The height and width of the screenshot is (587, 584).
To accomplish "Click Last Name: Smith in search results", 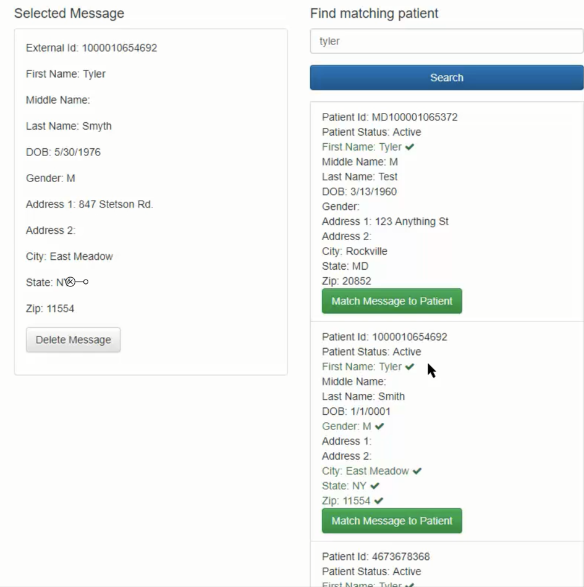I will coord(363,396).
